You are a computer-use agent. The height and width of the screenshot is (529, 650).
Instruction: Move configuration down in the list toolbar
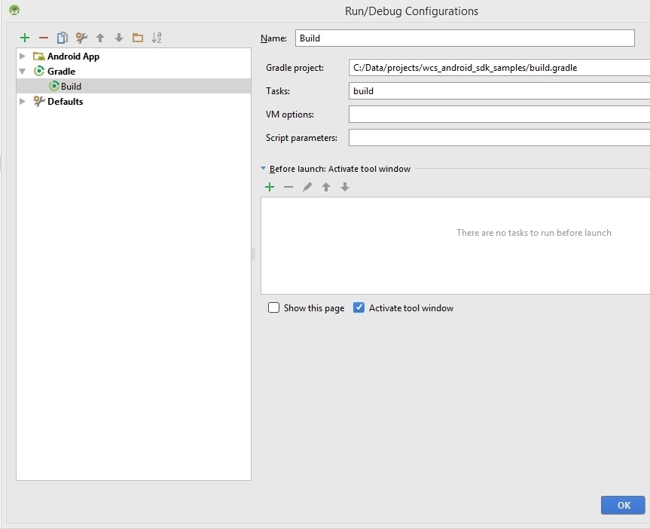point(119,38)
